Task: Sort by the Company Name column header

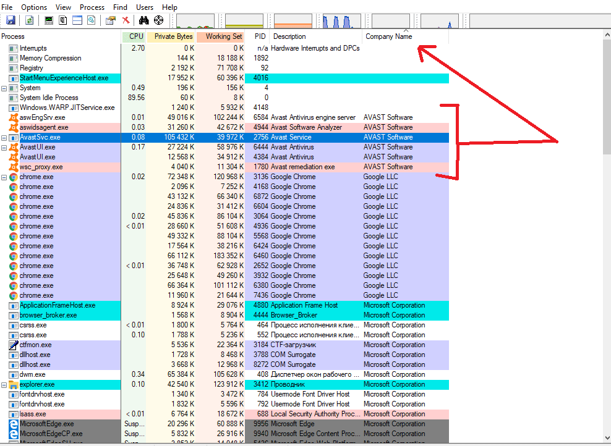Action: click(388, 36)
